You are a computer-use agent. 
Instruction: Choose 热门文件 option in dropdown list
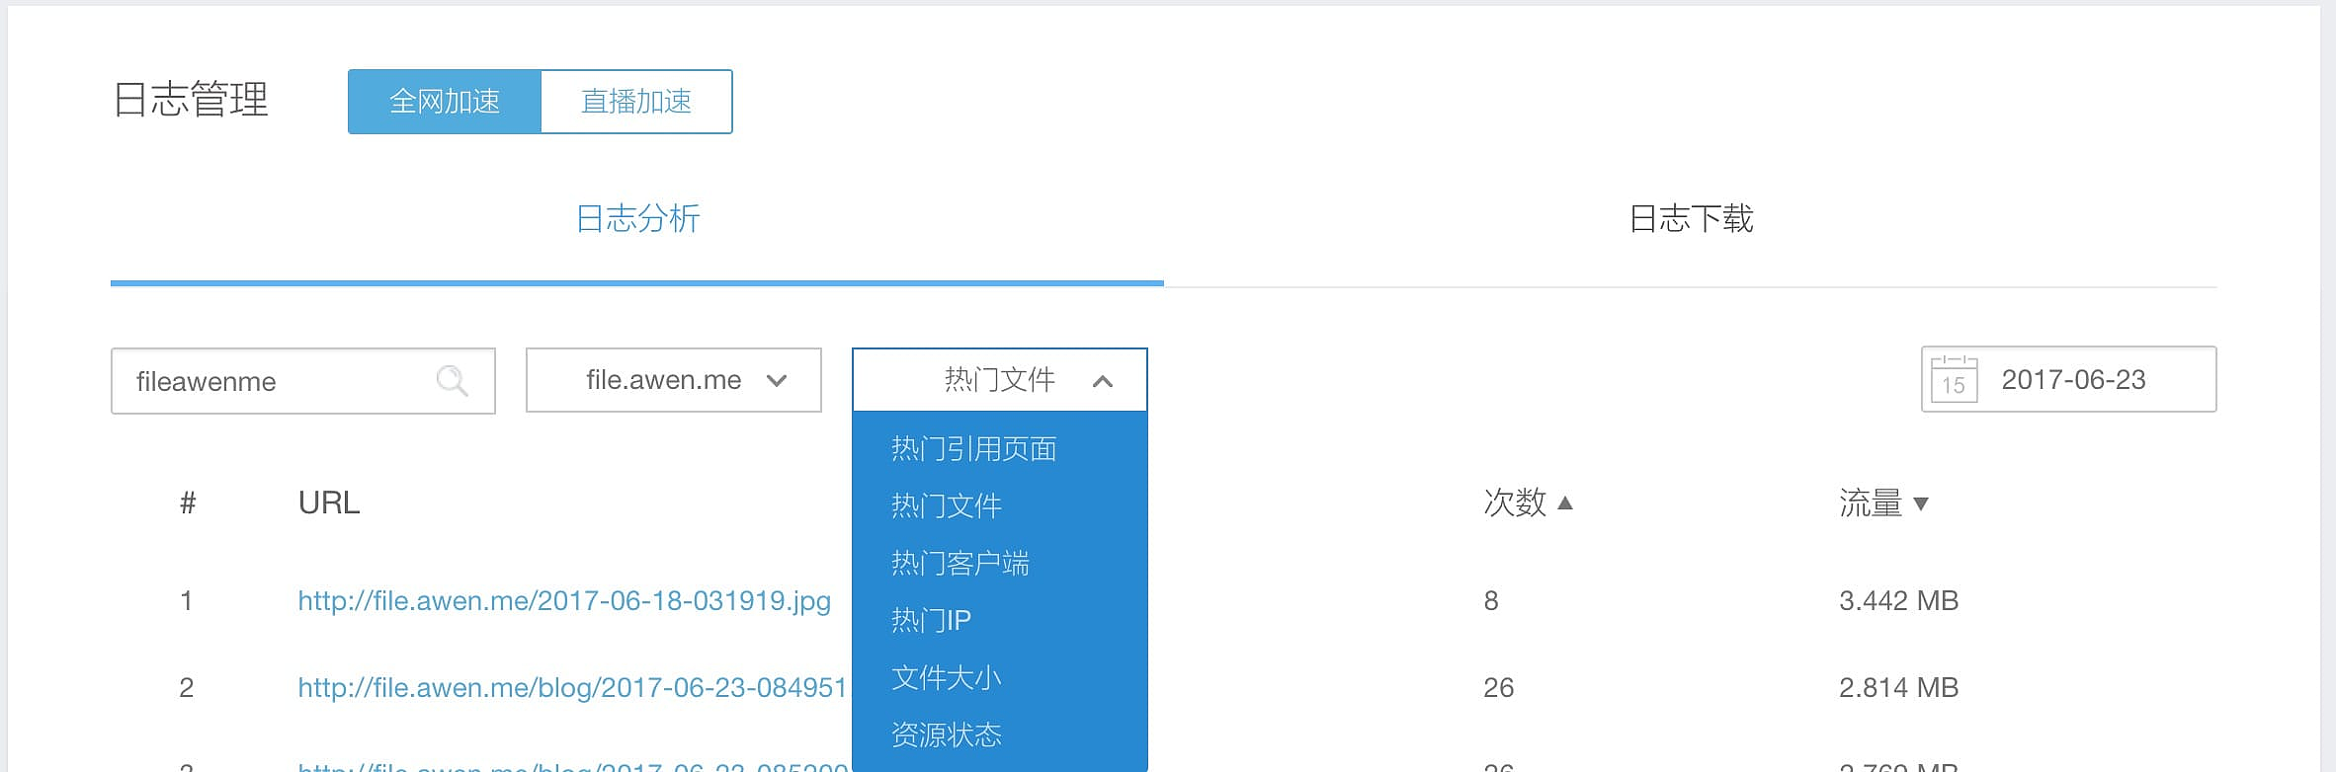pos(946,506)
